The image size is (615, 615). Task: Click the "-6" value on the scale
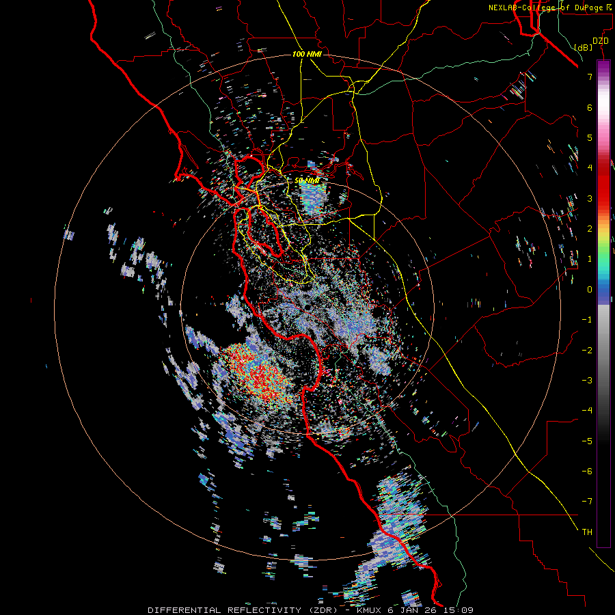[x=587, y=471]
